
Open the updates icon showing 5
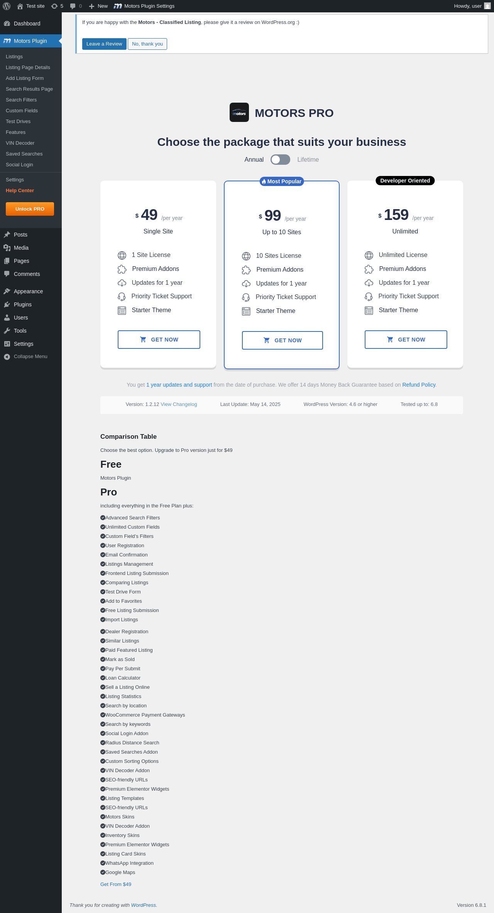[54, 6]
